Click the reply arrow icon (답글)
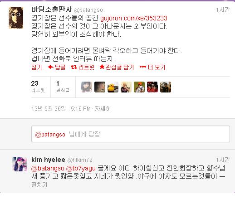 coord(51,67)
